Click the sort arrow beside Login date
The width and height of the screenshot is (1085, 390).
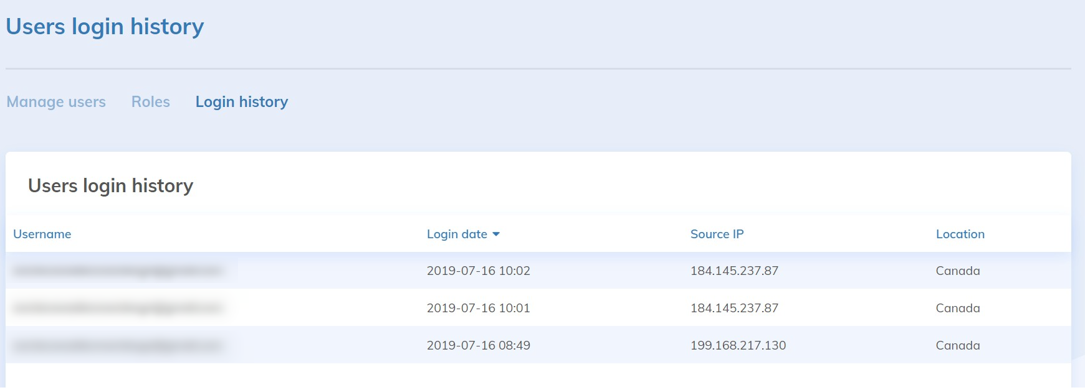pyautogui.click(x=496, y=234)
